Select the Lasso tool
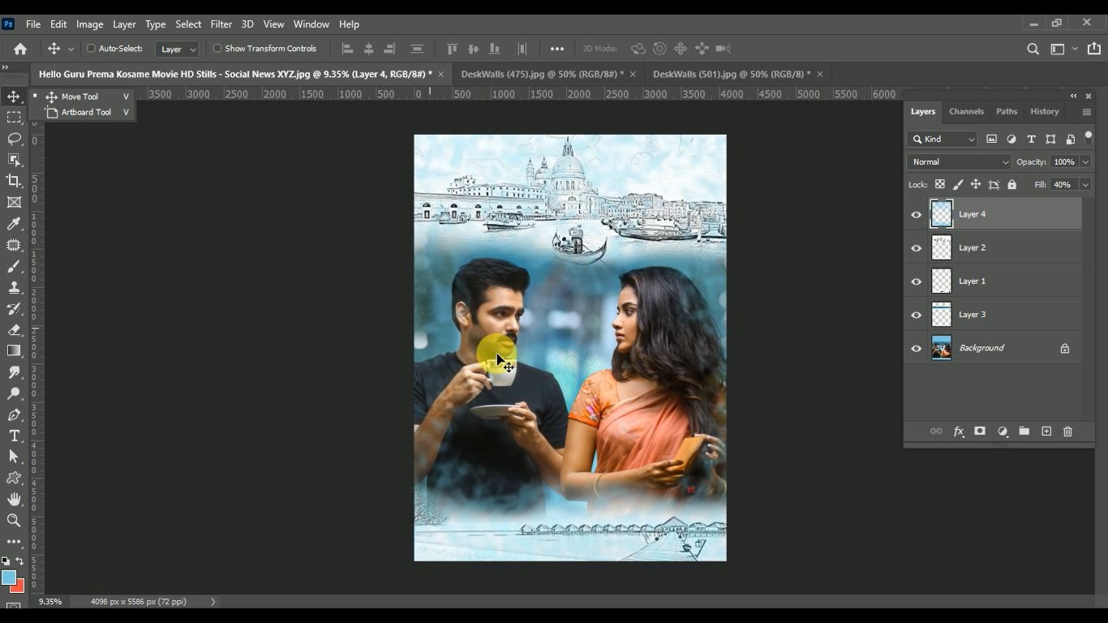Image resolution: width=1108 pixels, height=623 pixels. click(x=14, y=139)
